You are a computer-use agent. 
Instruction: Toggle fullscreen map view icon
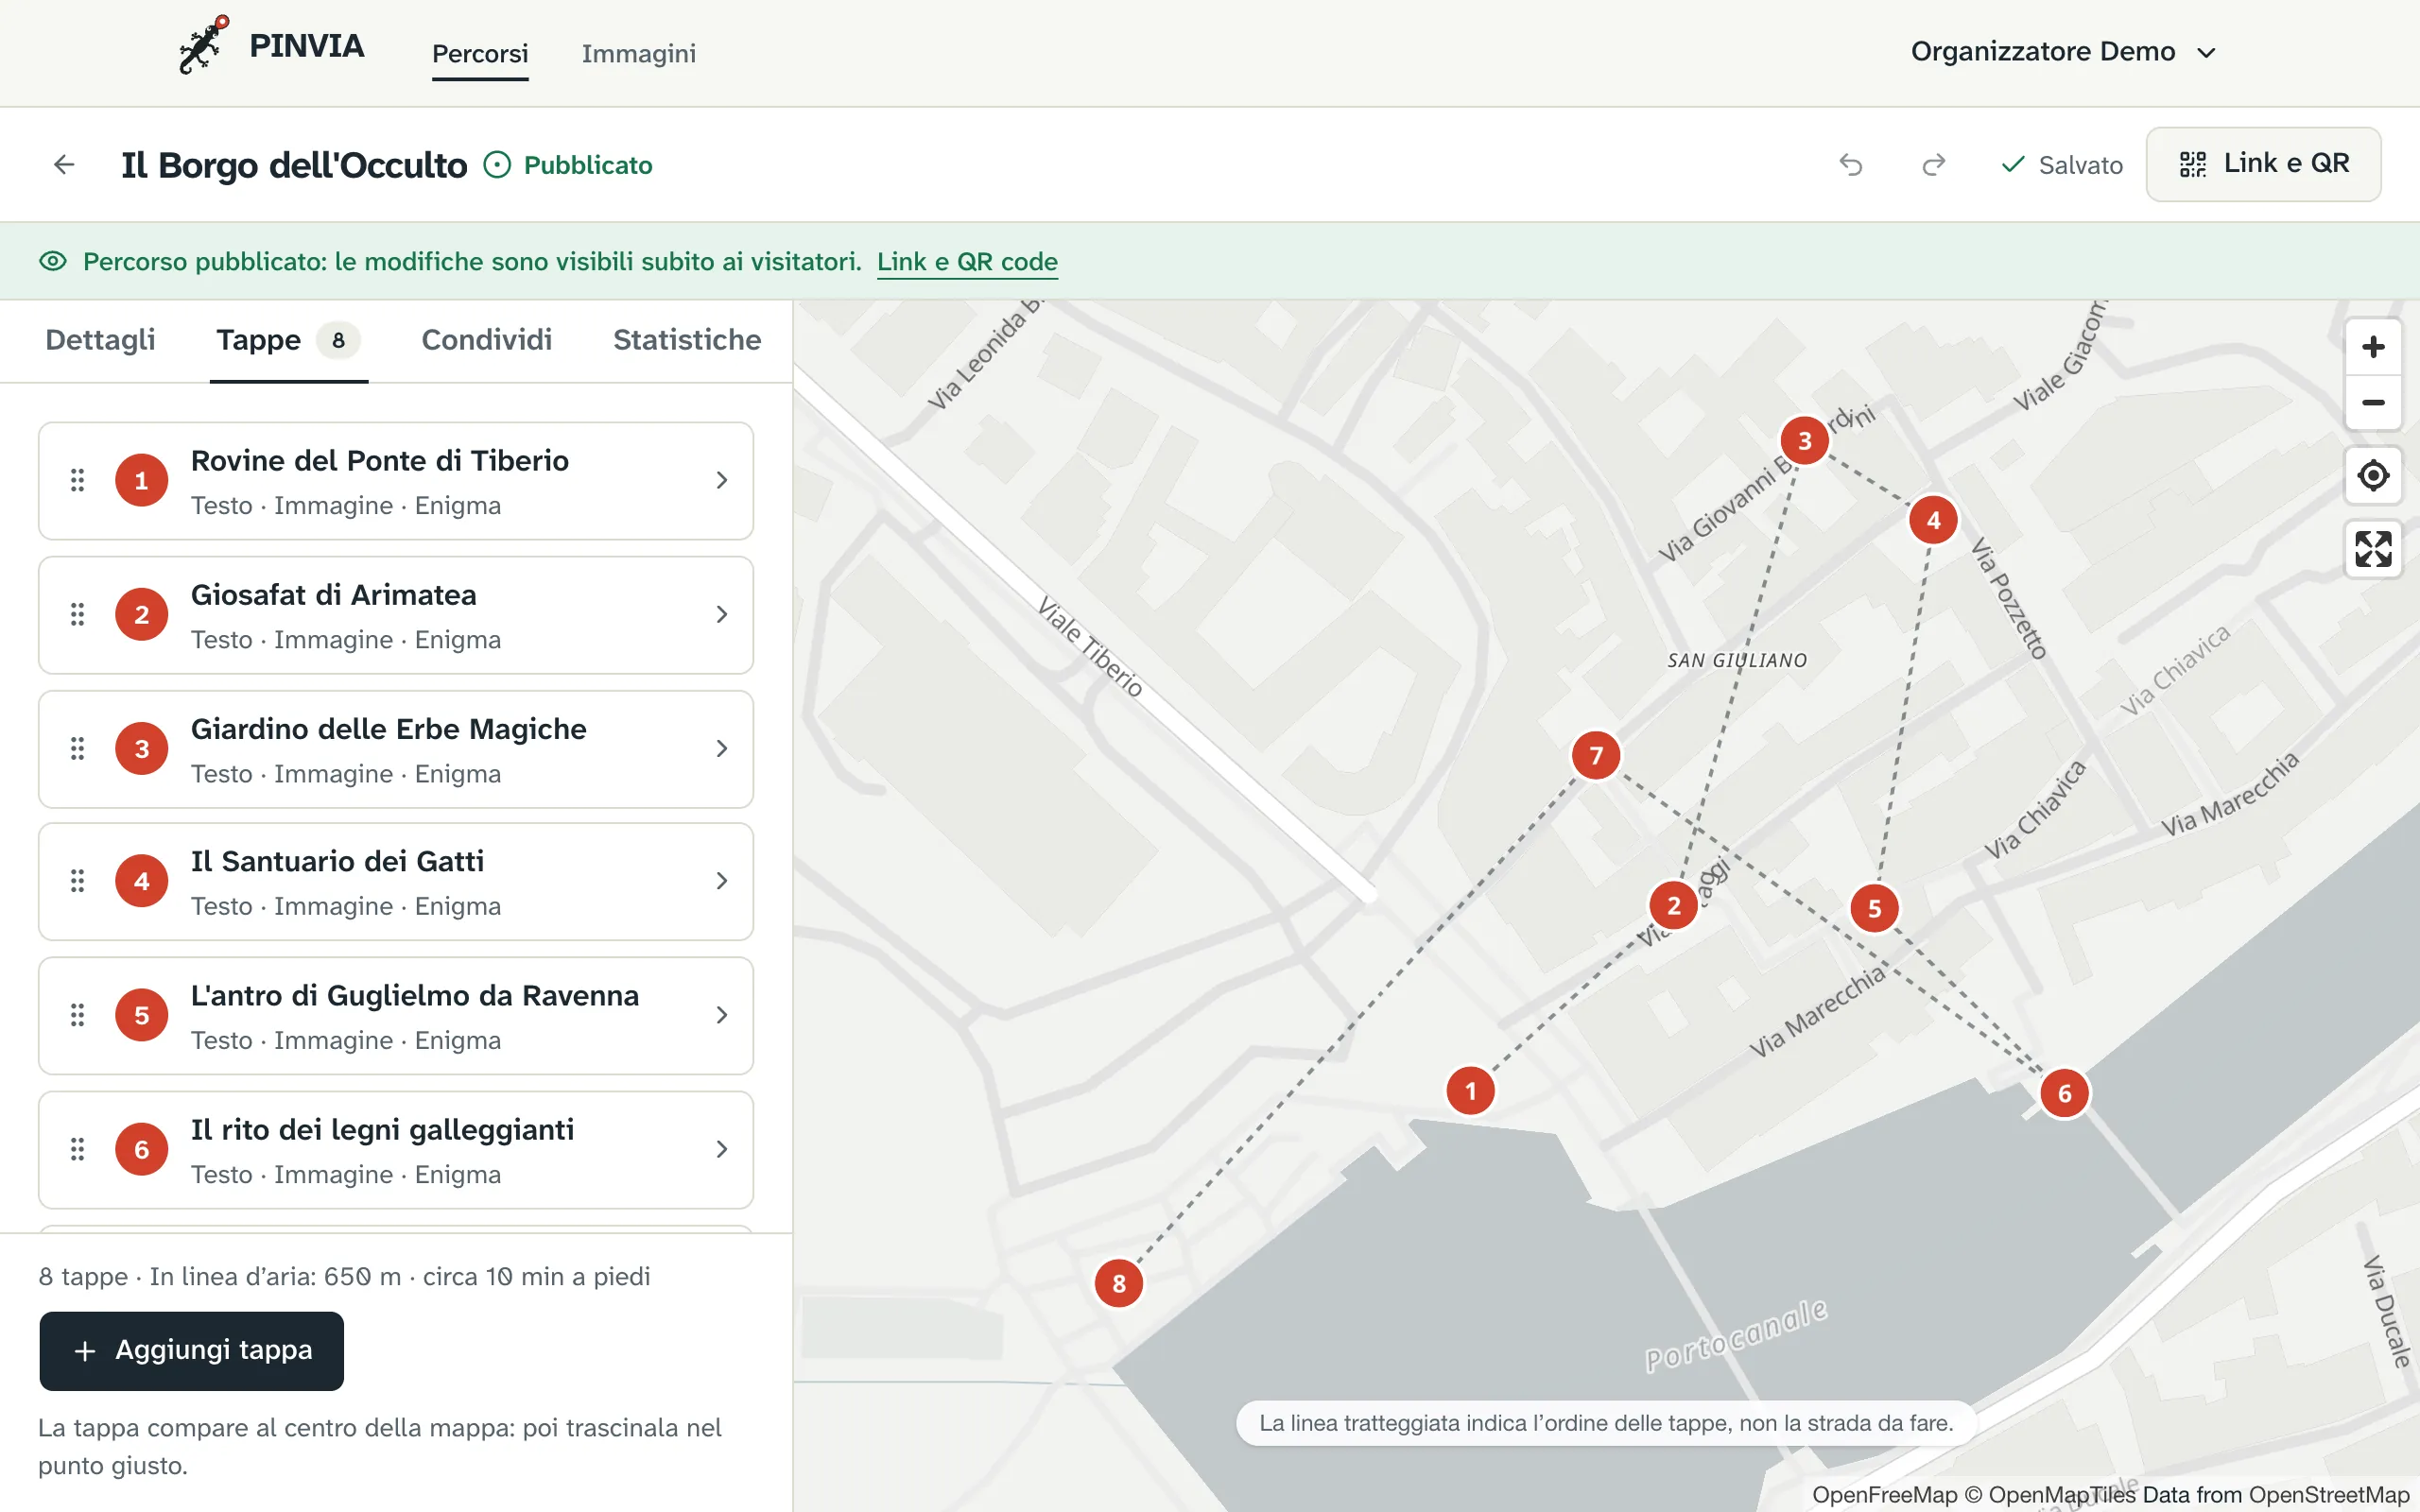click(x=2373, y=549)
